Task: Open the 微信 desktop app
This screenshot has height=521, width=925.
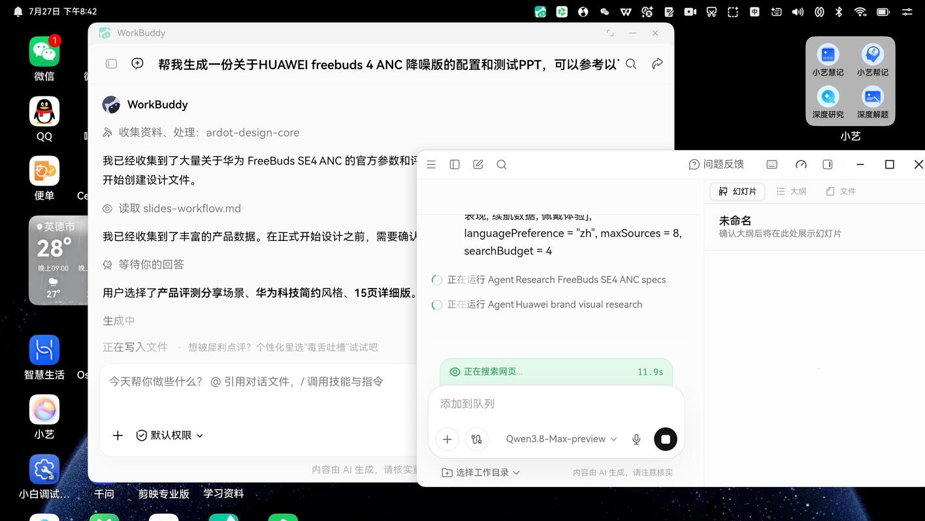Action: coord(44,58)
